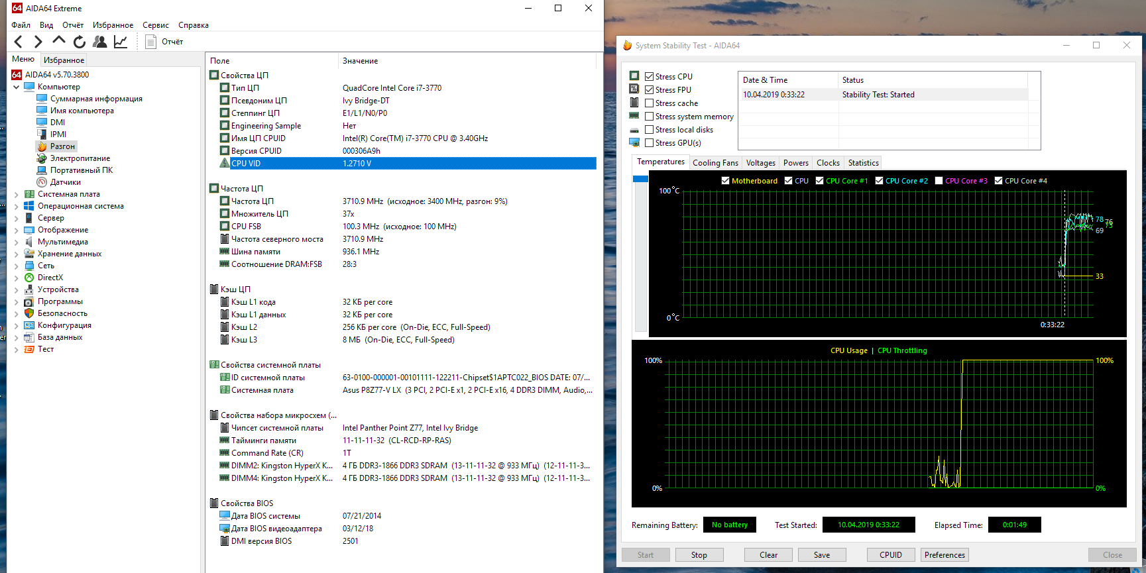Image resolution: width=1146 pixels, height=573 pixels.
Task: Click the up-level arrow in AIDA64 toolbar
Action: pyautogui.click(x=59, y=41)
